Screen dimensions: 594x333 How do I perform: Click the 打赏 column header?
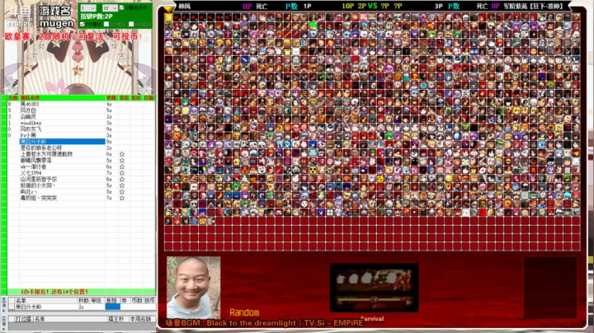(x=148, y=97)
